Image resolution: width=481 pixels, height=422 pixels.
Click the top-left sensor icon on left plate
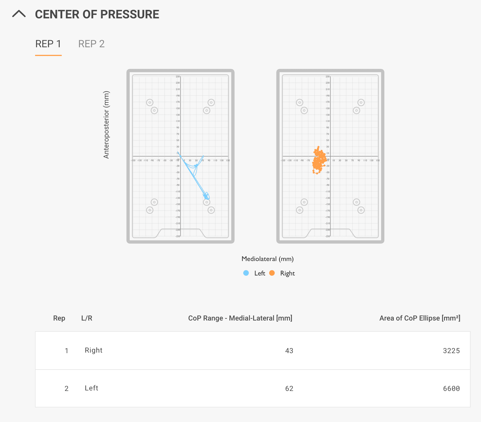point(150,102)
